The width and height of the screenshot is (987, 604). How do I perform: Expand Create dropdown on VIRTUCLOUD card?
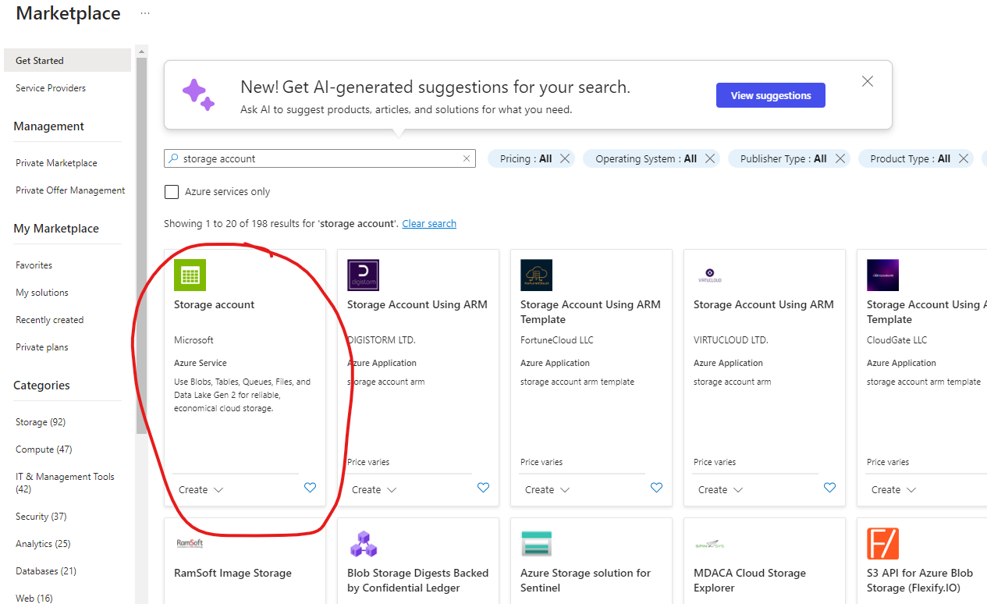[x=721, y=490]
